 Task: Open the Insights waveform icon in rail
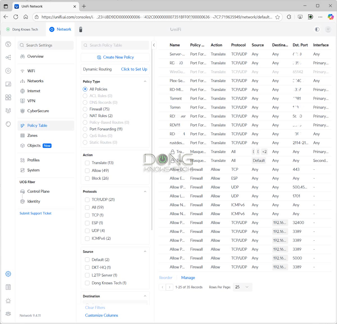pos(8,111)
